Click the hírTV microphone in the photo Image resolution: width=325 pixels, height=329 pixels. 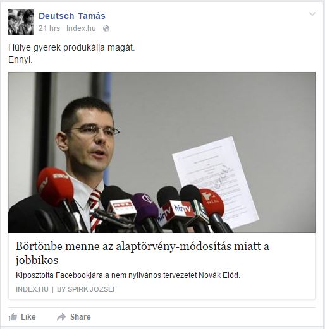181,210
